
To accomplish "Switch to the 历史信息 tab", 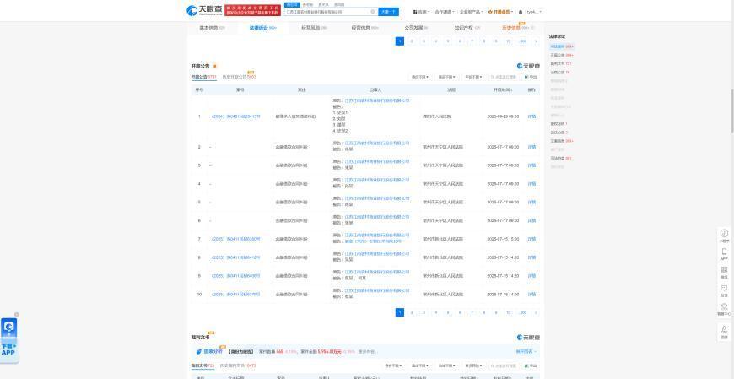I will 518,28.
